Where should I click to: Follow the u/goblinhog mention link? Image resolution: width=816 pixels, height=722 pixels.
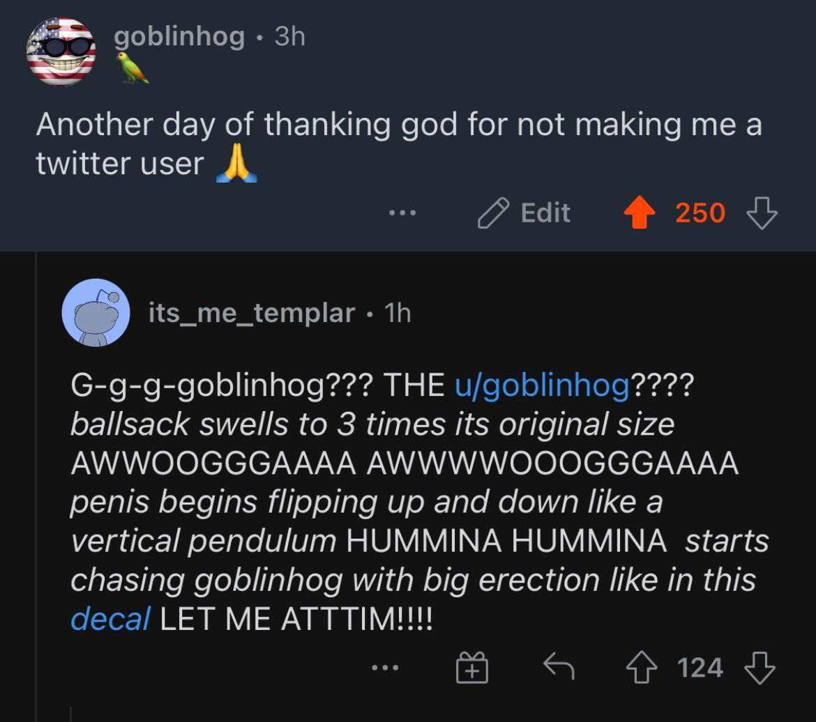542,385
